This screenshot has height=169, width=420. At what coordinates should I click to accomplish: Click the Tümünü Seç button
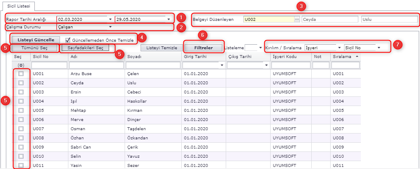pos(34,48)
